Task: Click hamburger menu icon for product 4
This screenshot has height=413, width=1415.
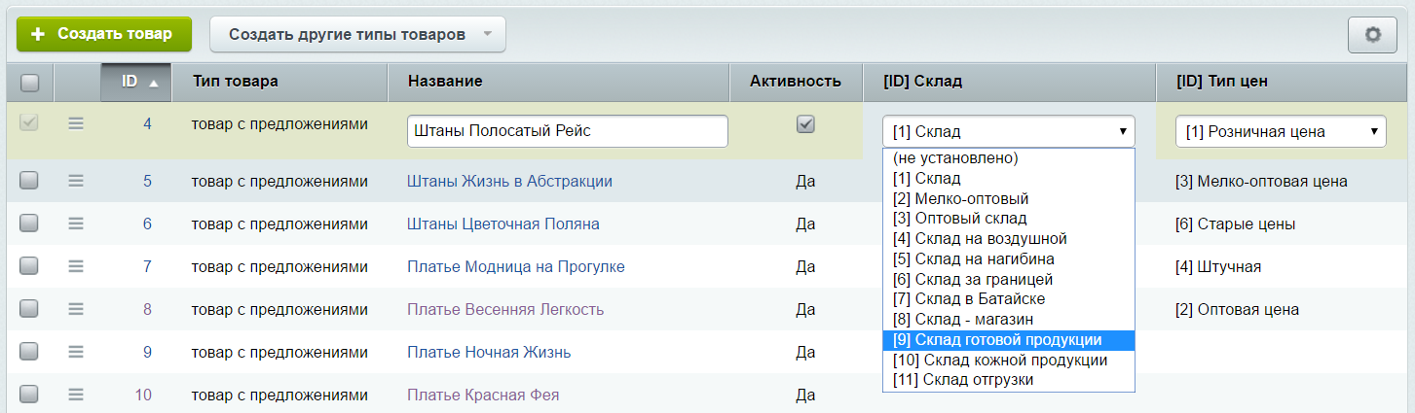Action: [76, 124]
